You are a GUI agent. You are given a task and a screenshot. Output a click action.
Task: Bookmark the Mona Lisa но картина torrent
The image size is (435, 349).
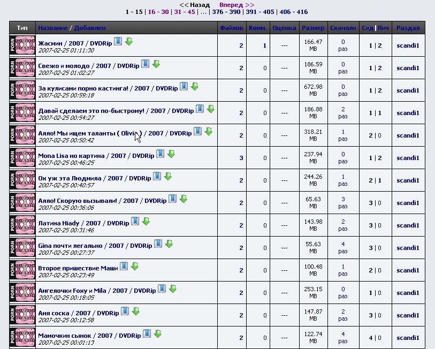click(x=160, y=154)
